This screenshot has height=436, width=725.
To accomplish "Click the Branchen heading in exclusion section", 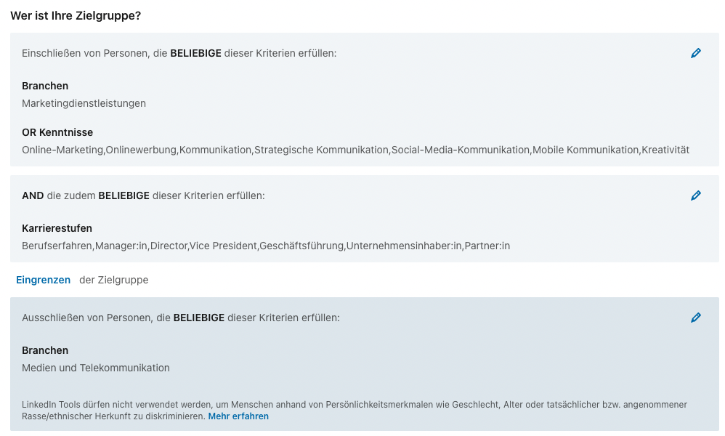I will click(45, 350).
